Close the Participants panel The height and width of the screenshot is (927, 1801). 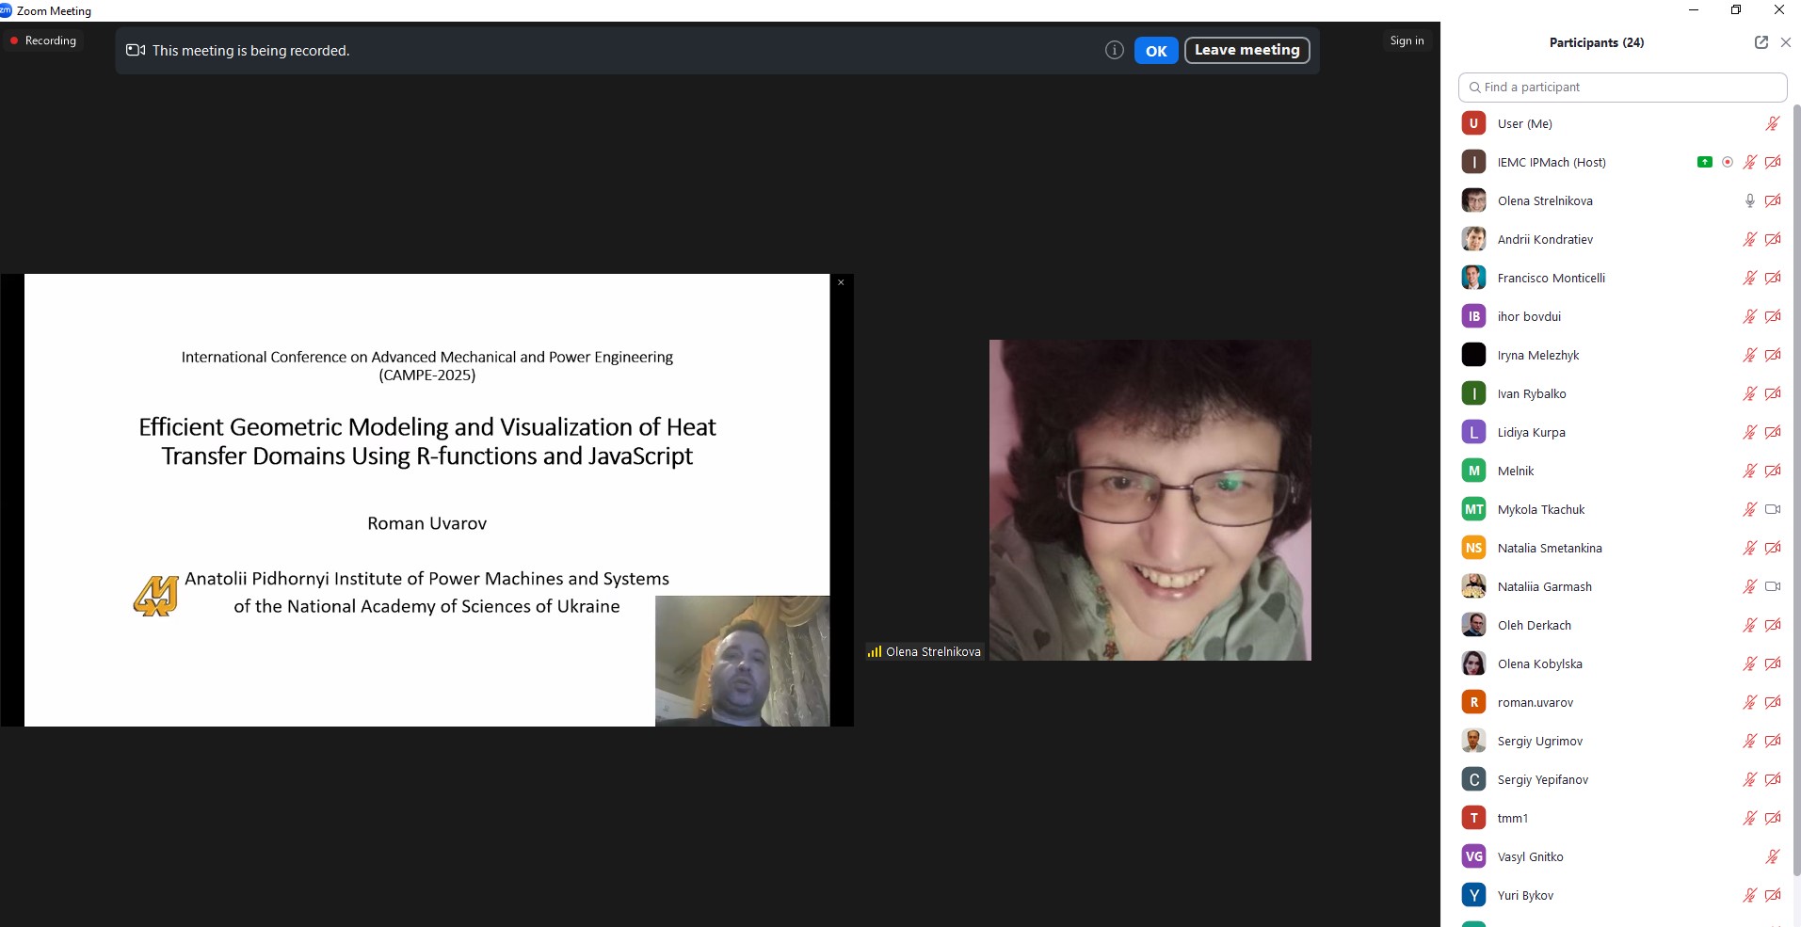click(1785, 42)
